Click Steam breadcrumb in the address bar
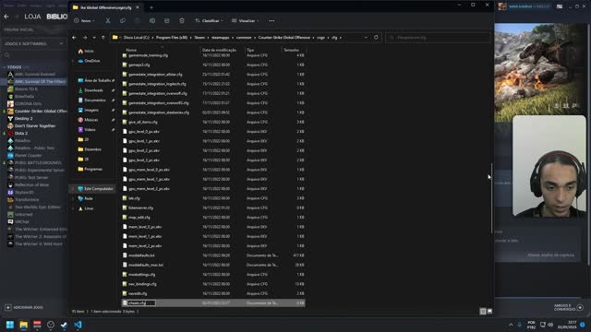Viewport: 591px width, 332px height. [x=199, y=38]
